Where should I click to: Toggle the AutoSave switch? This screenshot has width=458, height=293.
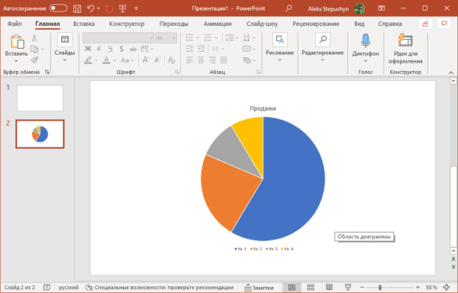tap(58, 8)
